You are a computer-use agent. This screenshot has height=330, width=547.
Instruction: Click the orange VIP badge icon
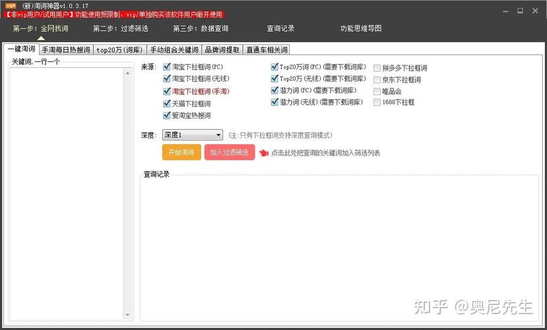(x=11, y=5)
